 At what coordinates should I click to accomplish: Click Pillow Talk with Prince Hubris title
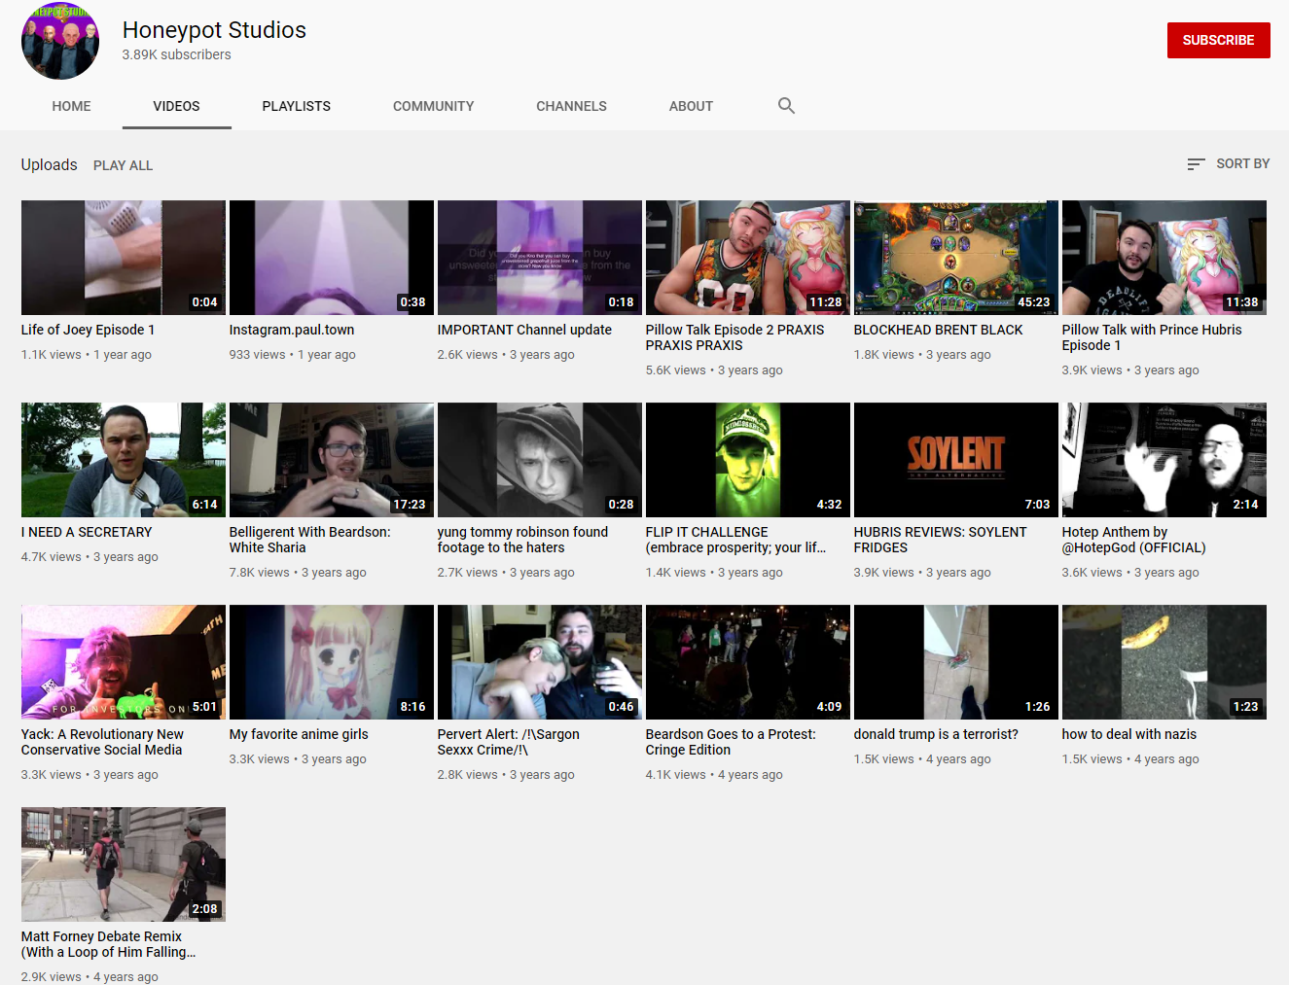pyautogui.click(x=1152, y=337)
